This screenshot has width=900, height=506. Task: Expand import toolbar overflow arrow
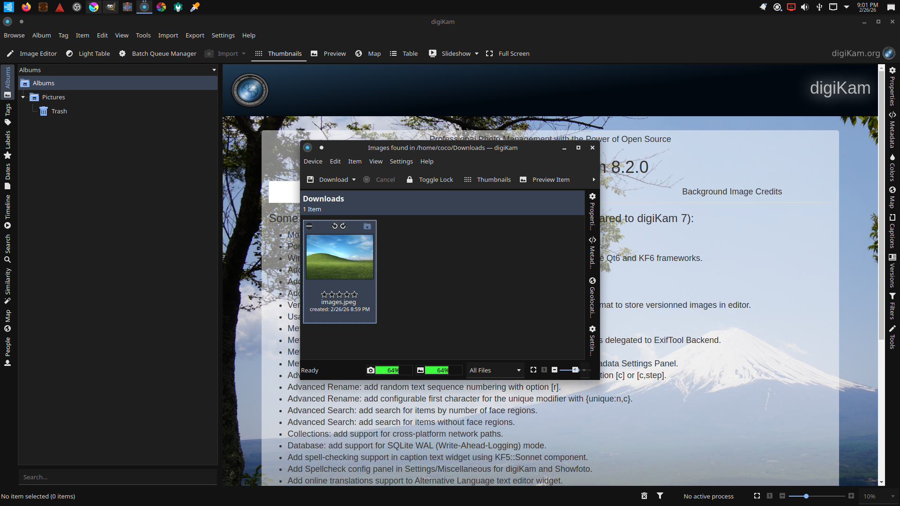click(x=594, y=180)
